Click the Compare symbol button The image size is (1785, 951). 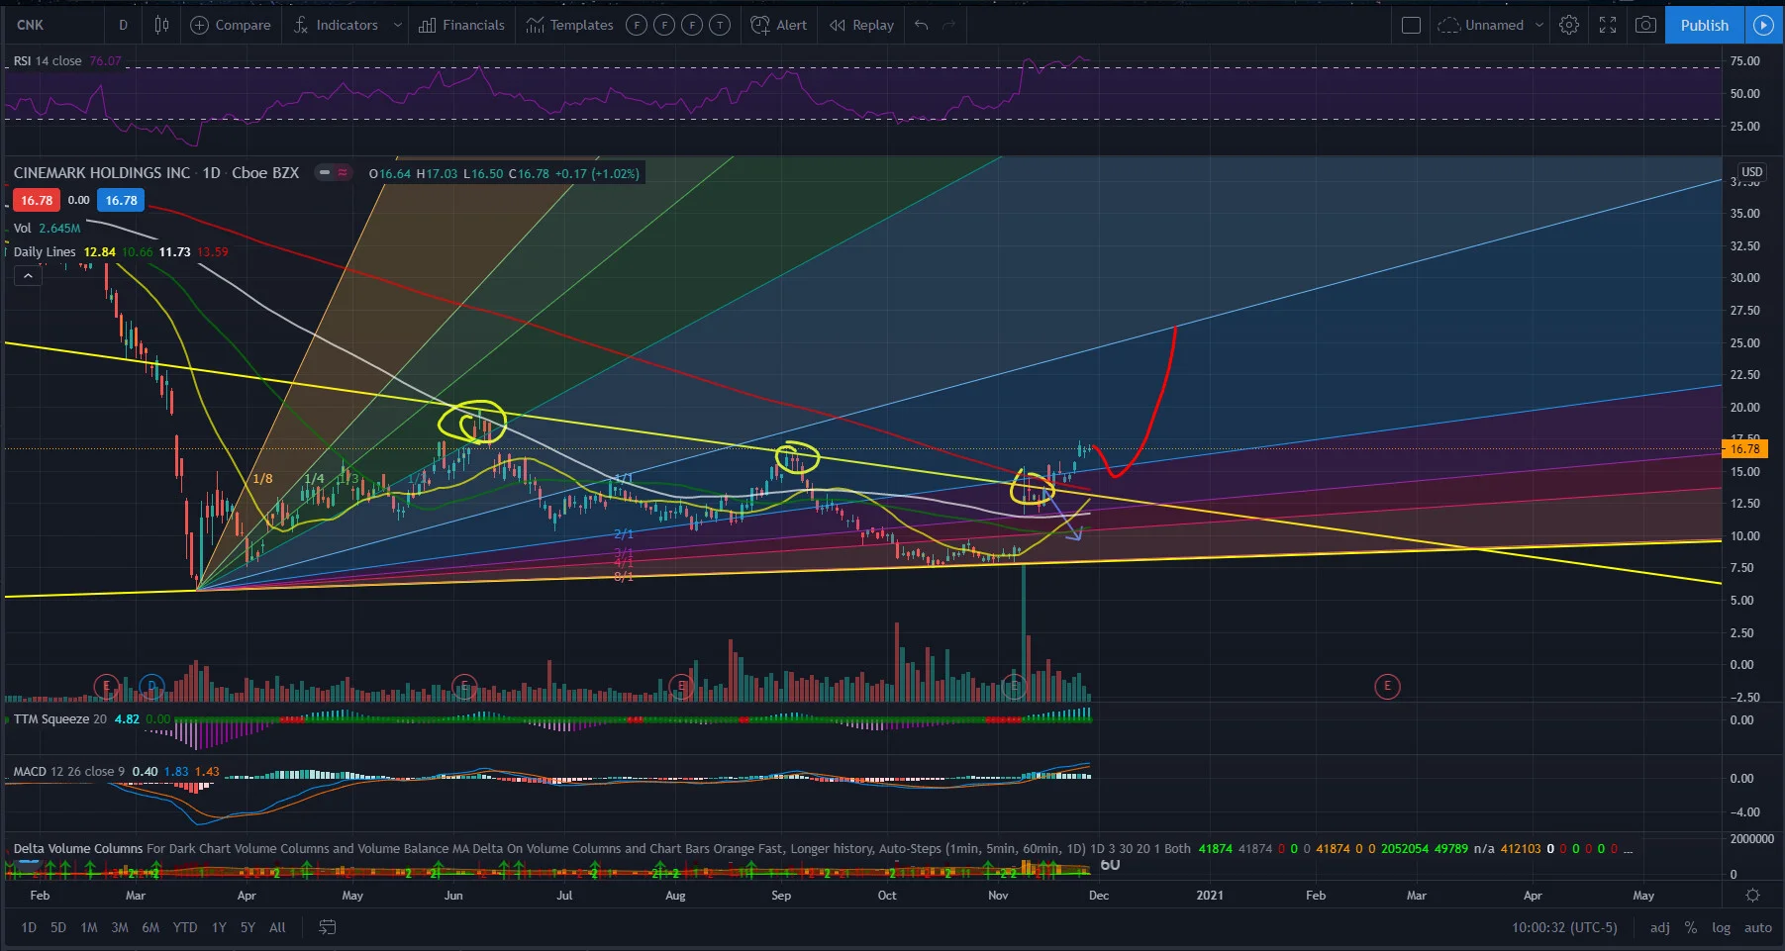point(231,25)
